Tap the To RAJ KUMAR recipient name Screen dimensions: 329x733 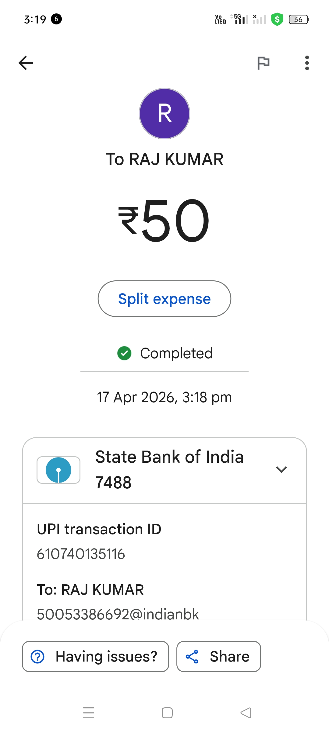click(x=164, y=159)
